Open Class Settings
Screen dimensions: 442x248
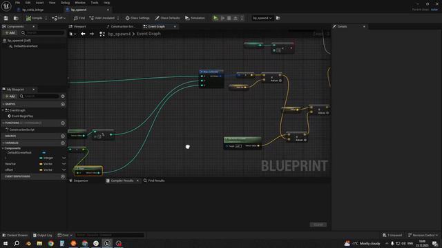[137, 18]
